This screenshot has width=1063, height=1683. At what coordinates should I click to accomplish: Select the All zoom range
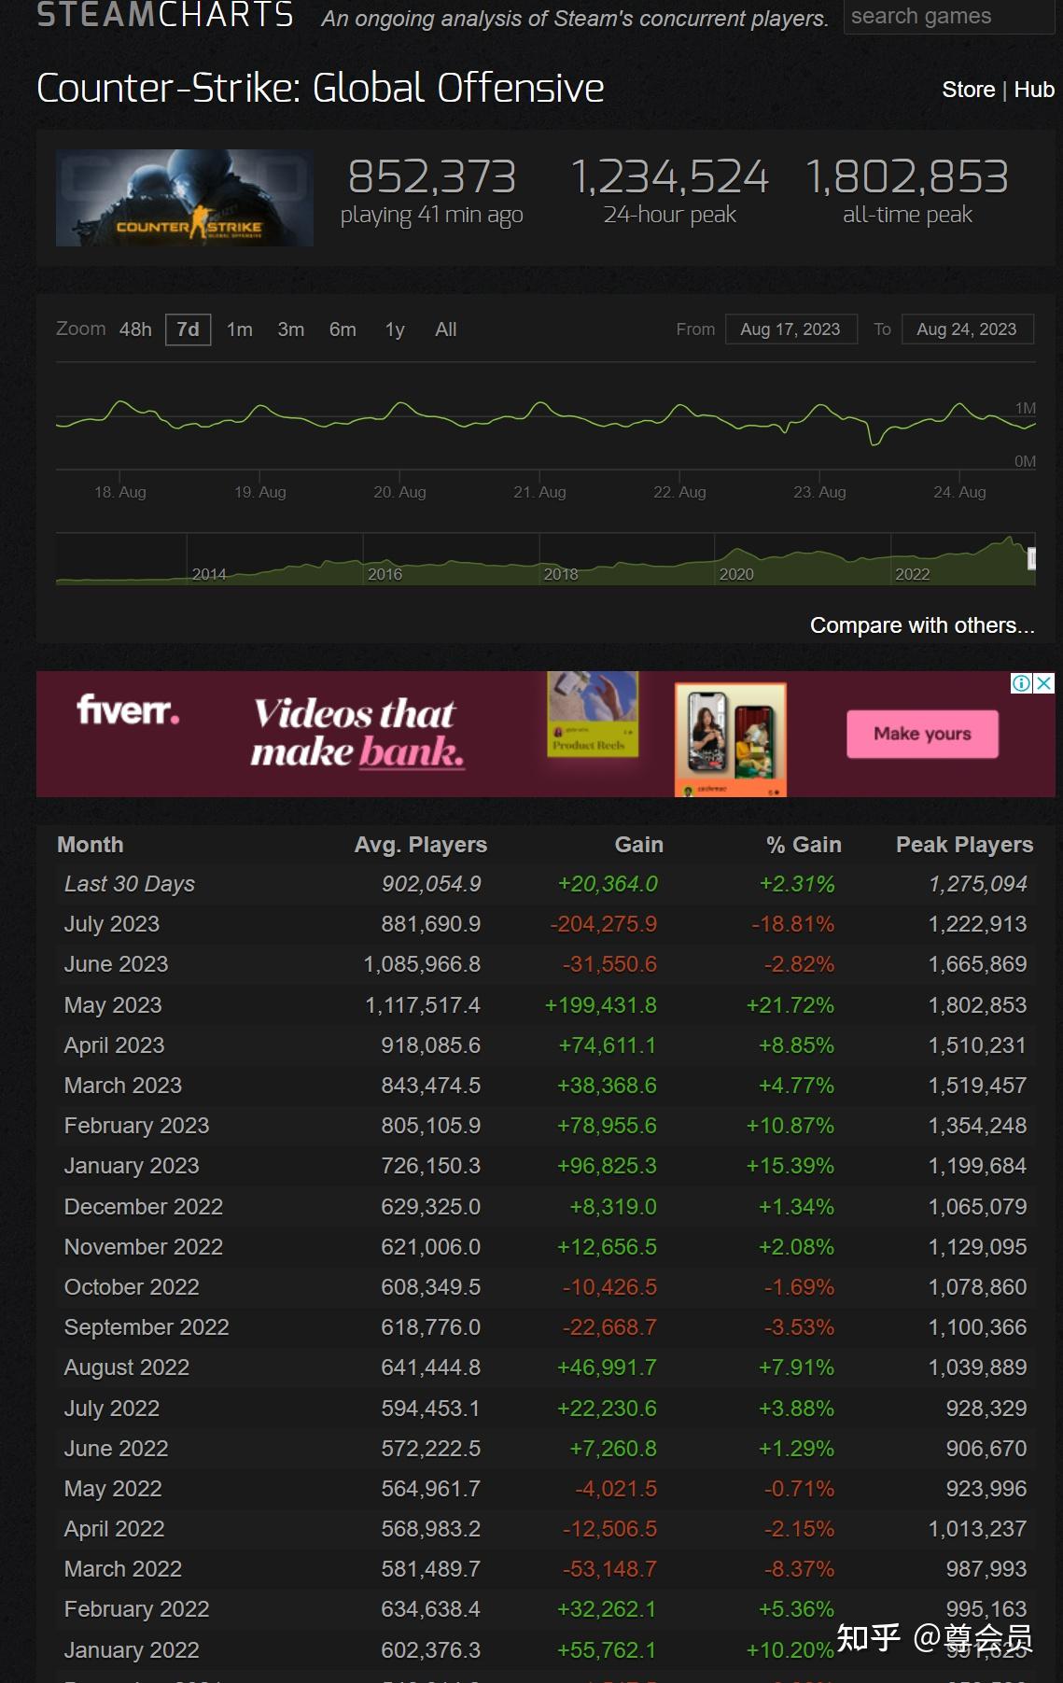tap(446, 330)
